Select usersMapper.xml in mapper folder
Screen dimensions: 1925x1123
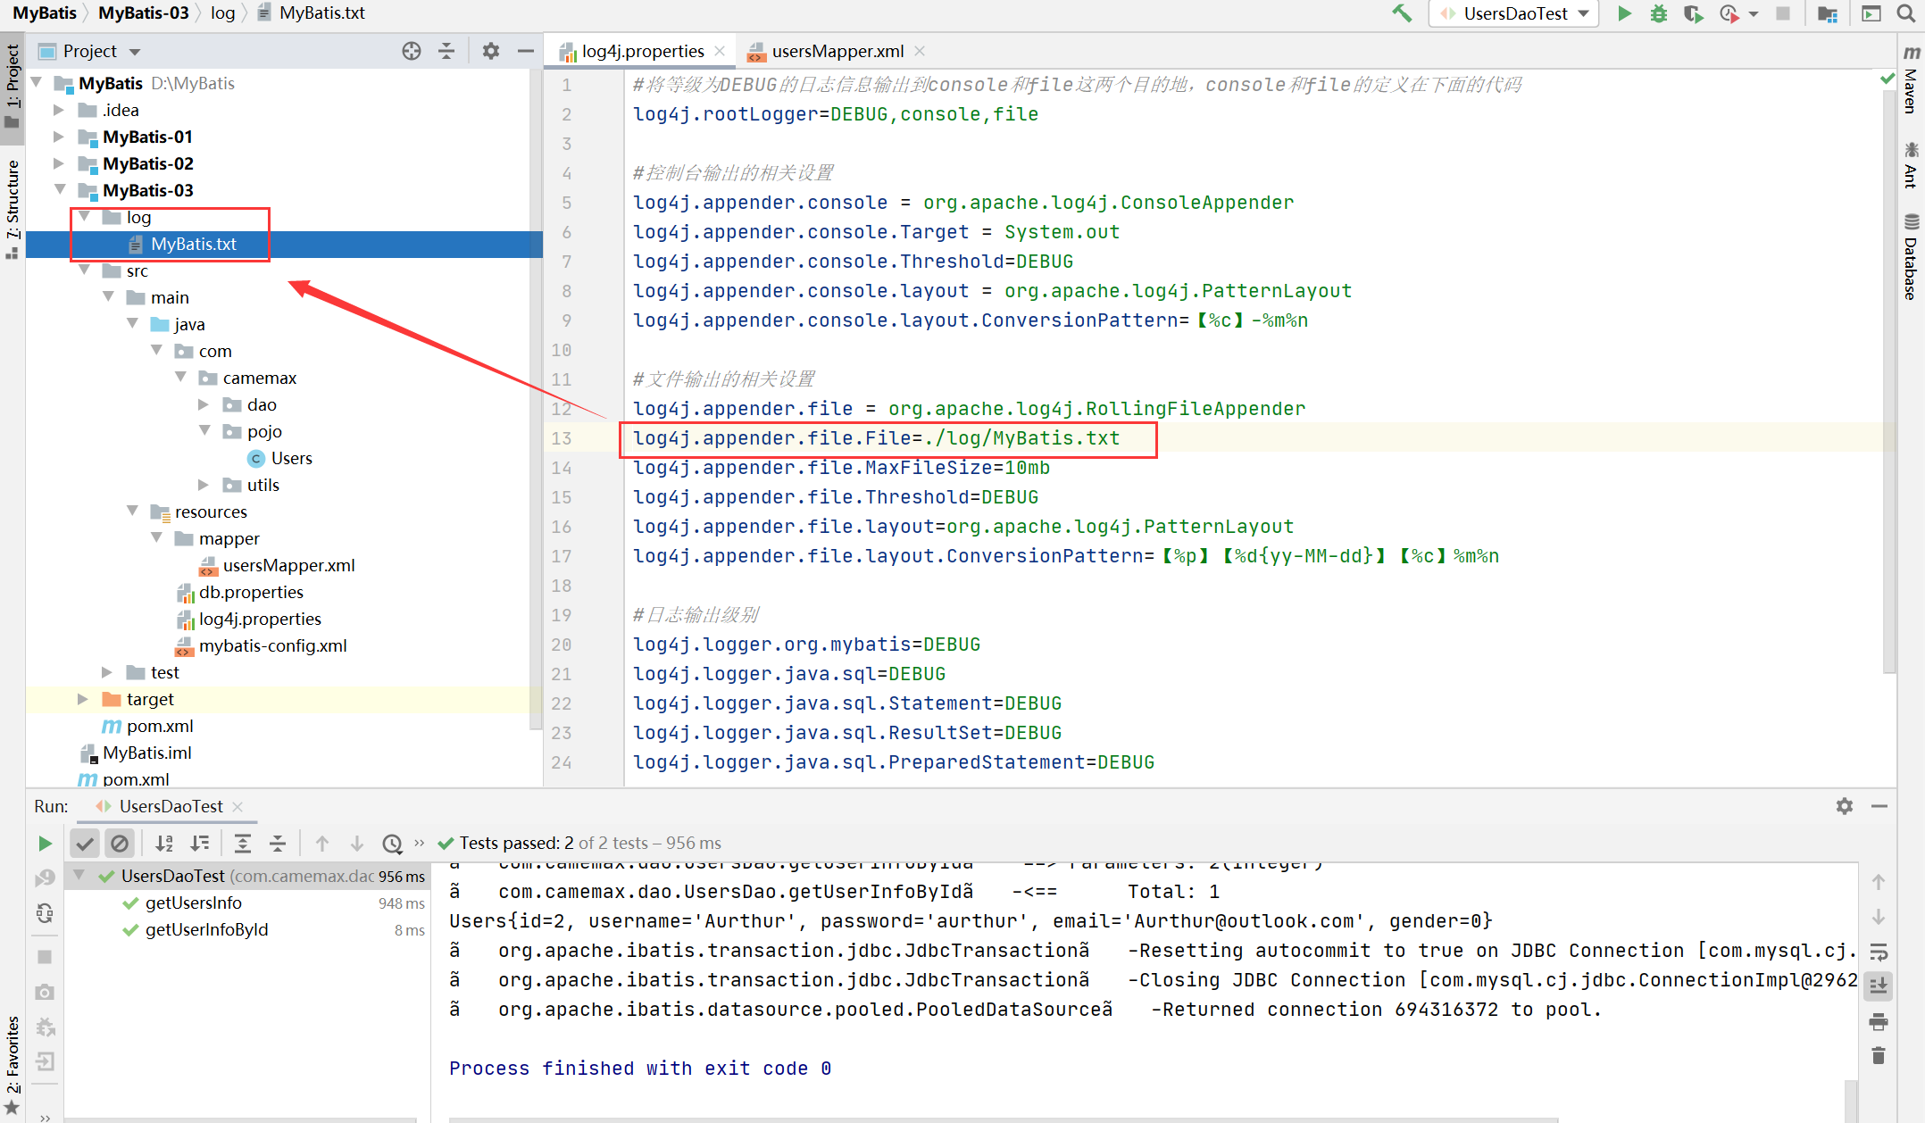pos(288,565)
